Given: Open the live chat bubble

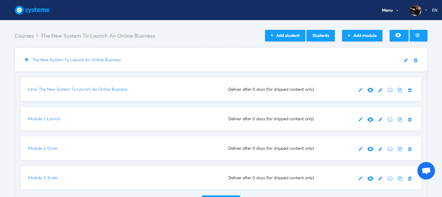Looking at the screenshot, I should (x=426, y=171).
